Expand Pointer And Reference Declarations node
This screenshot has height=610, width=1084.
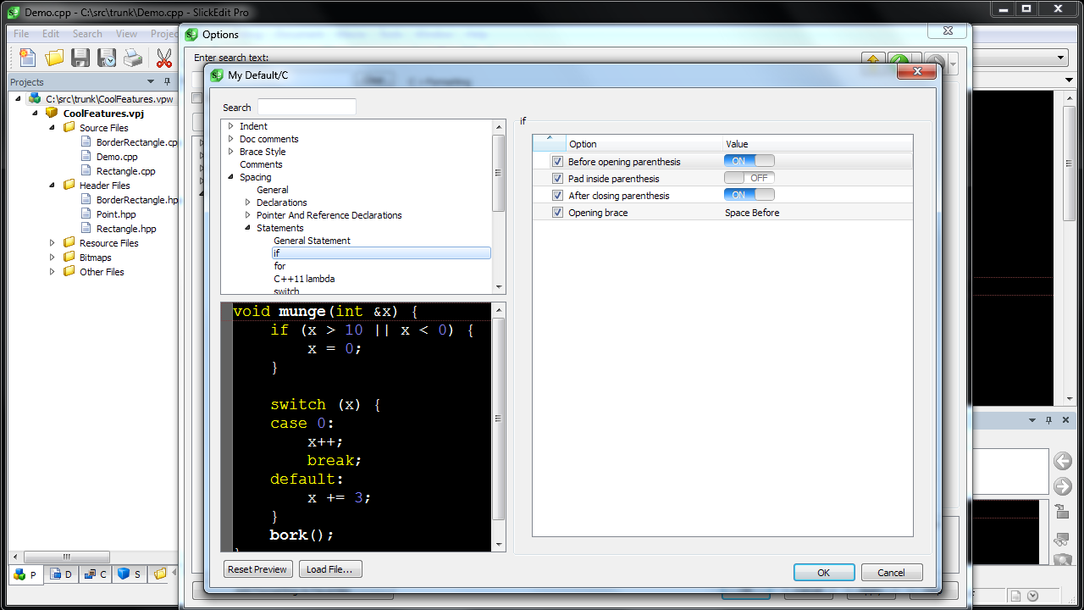pyautogui.click(x=247, y=215)
